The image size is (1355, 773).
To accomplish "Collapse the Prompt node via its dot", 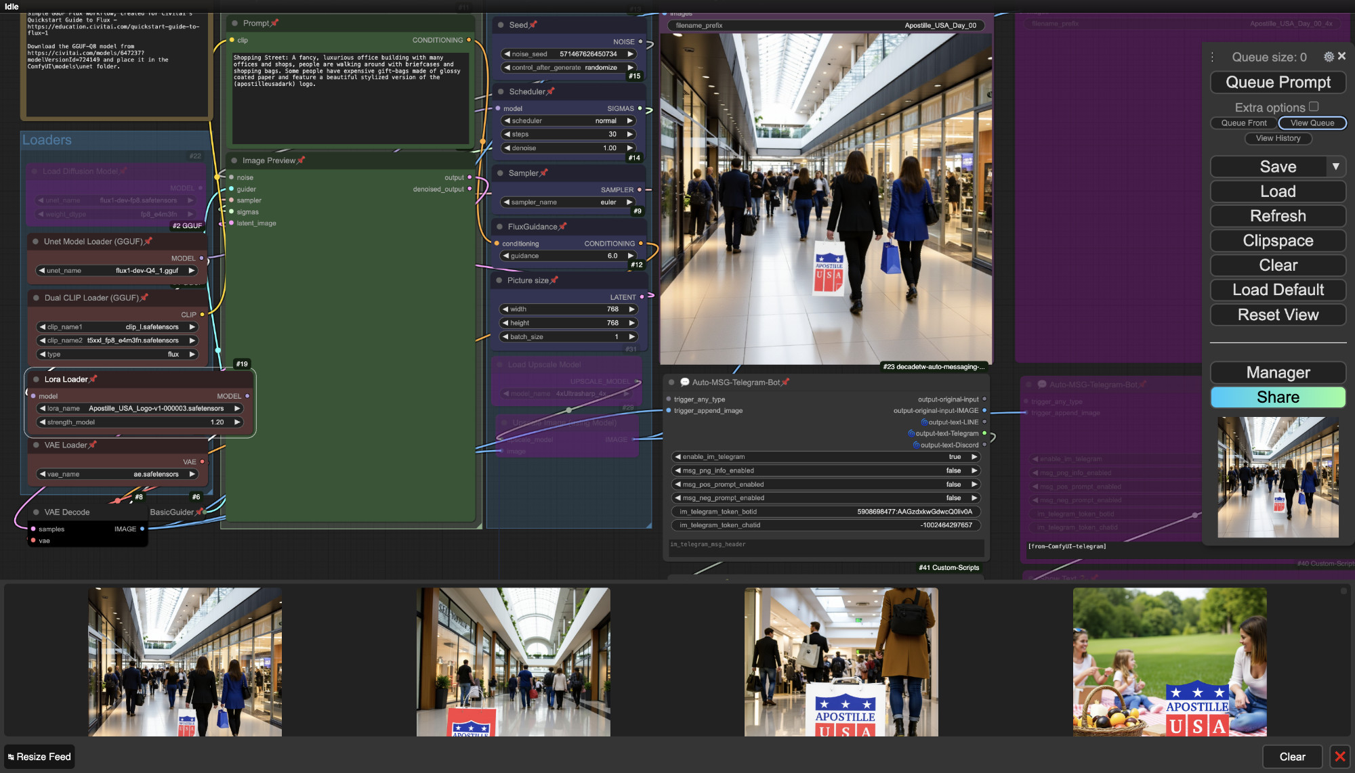I will (235, 23).
